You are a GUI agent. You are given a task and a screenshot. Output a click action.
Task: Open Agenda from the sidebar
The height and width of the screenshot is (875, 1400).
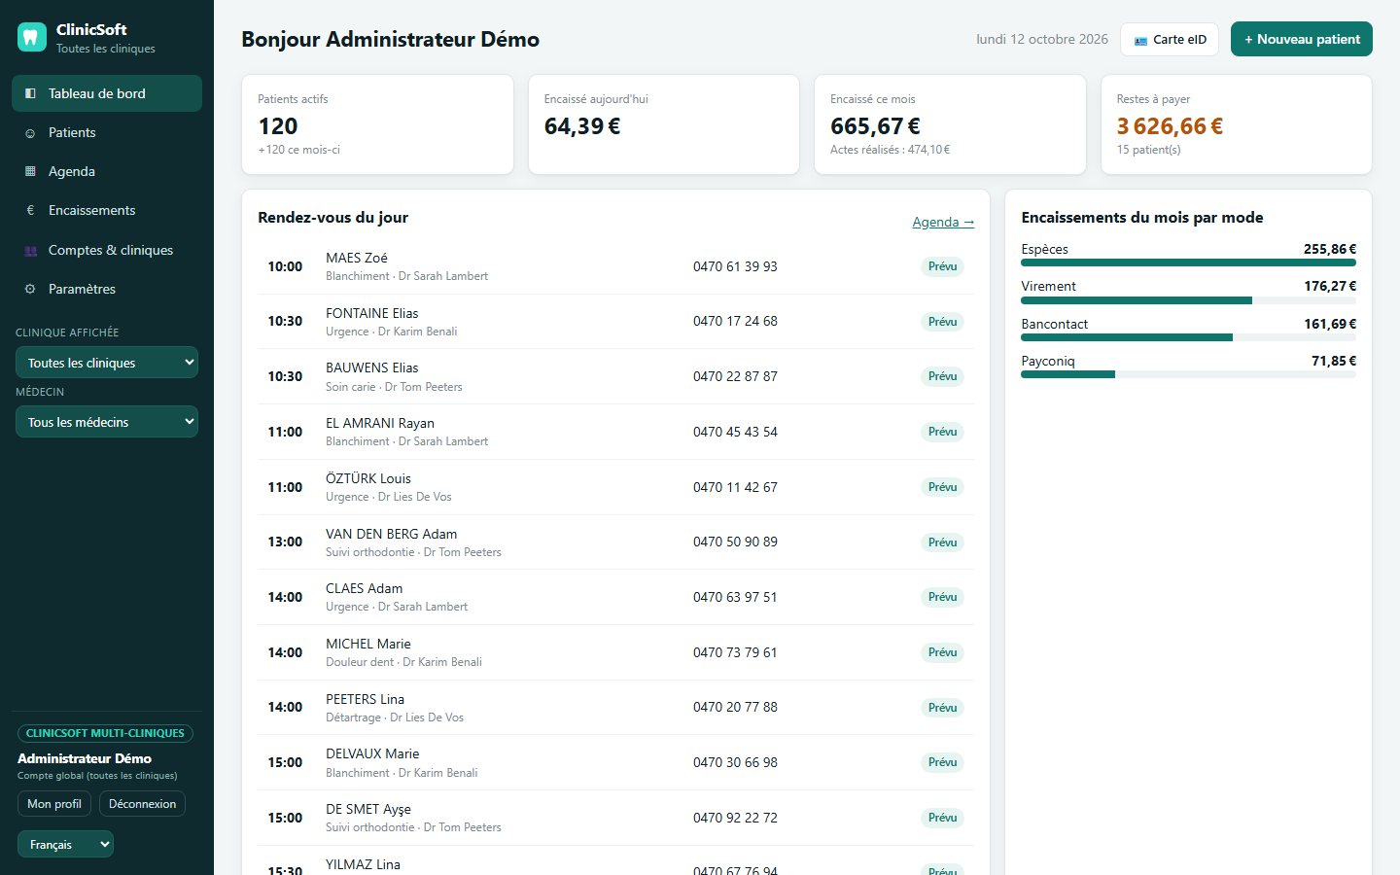[107, 171]
